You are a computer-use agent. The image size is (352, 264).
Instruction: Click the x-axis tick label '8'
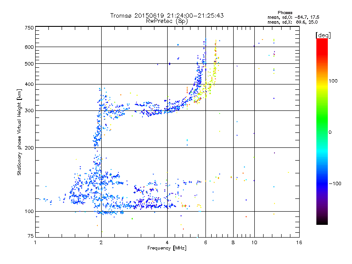[233, 242]
